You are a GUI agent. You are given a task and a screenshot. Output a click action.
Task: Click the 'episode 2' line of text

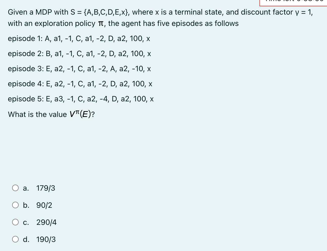point(79,54)
